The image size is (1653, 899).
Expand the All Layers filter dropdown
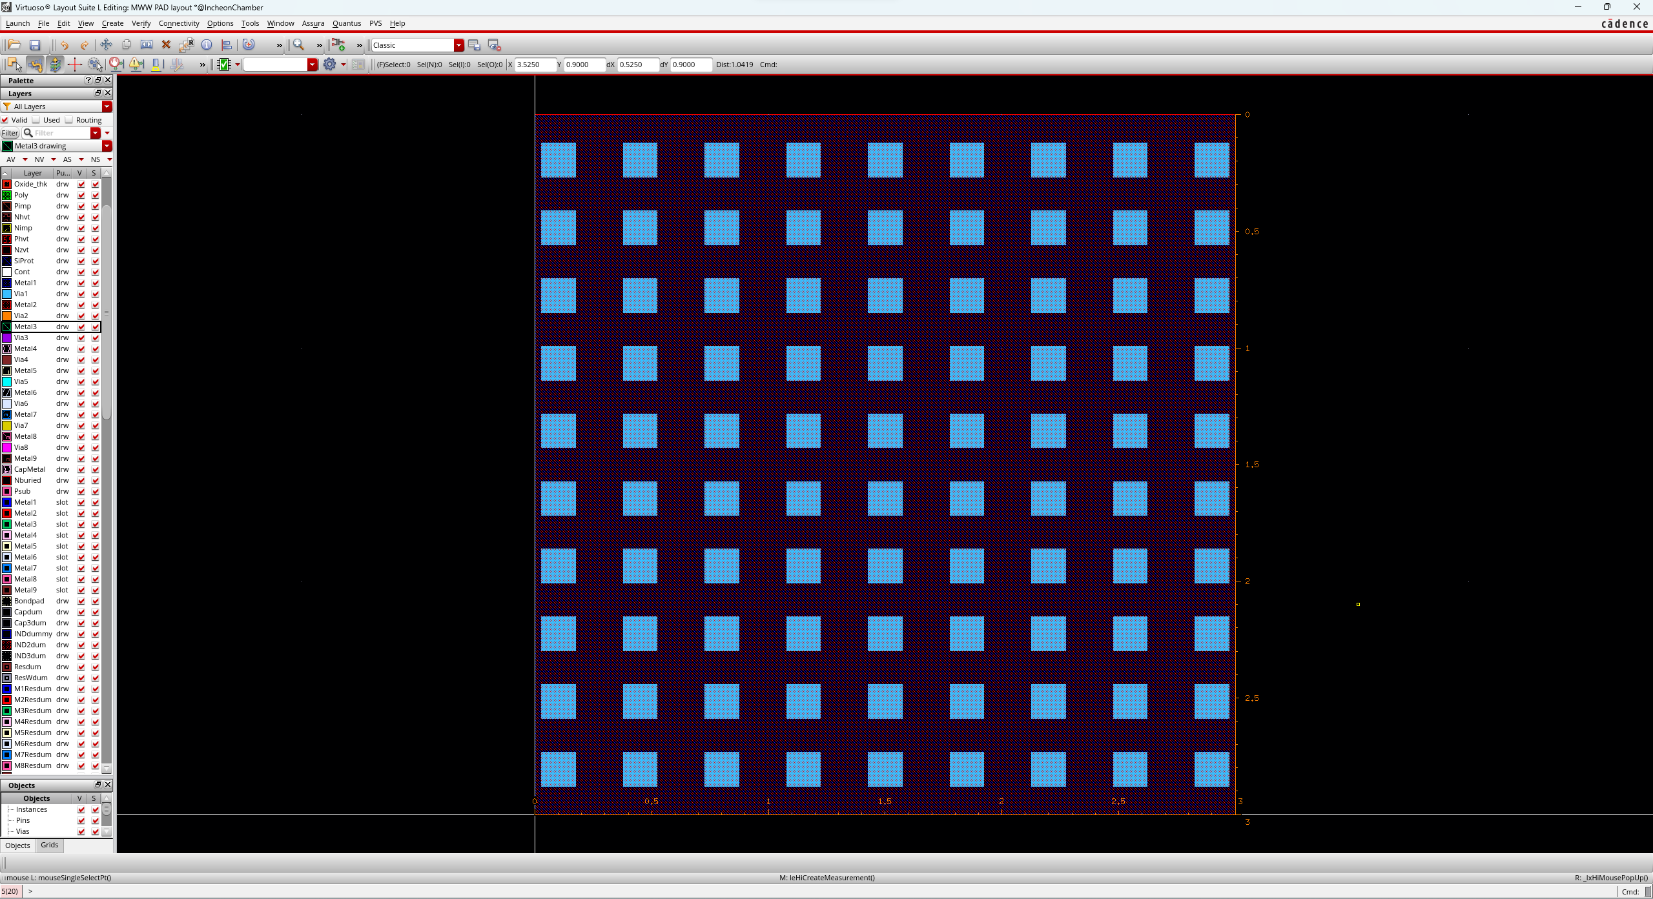pyautogui.click(x=107, y=106)
